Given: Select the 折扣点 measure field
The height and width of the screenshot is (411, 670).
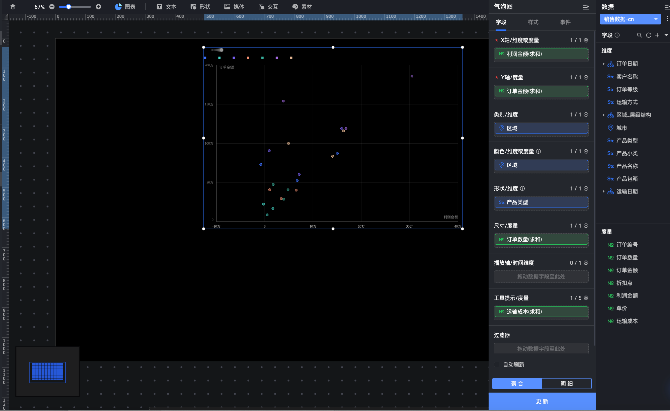Looking at the screenshot, I should [x=624, y=283].
